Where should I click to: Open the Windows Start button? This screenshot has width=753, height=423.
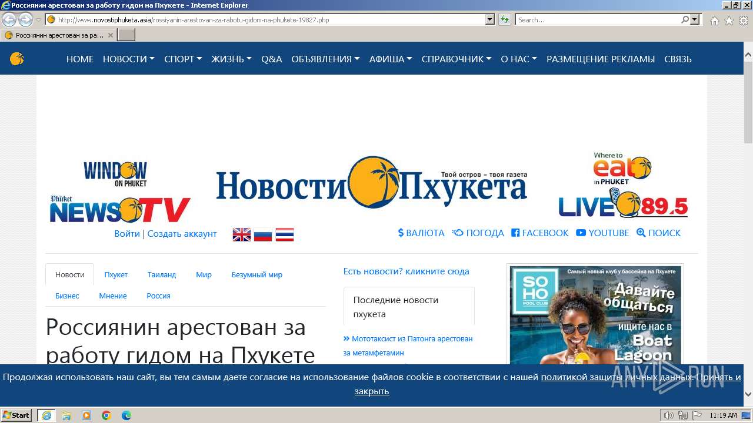[17, 415]
